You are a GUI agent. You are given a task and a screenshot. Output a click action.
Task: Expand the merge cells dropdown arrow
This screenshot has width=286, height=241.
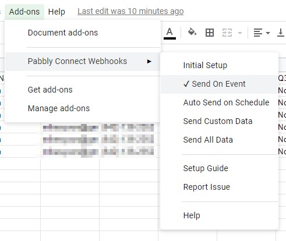click(240, 33)
